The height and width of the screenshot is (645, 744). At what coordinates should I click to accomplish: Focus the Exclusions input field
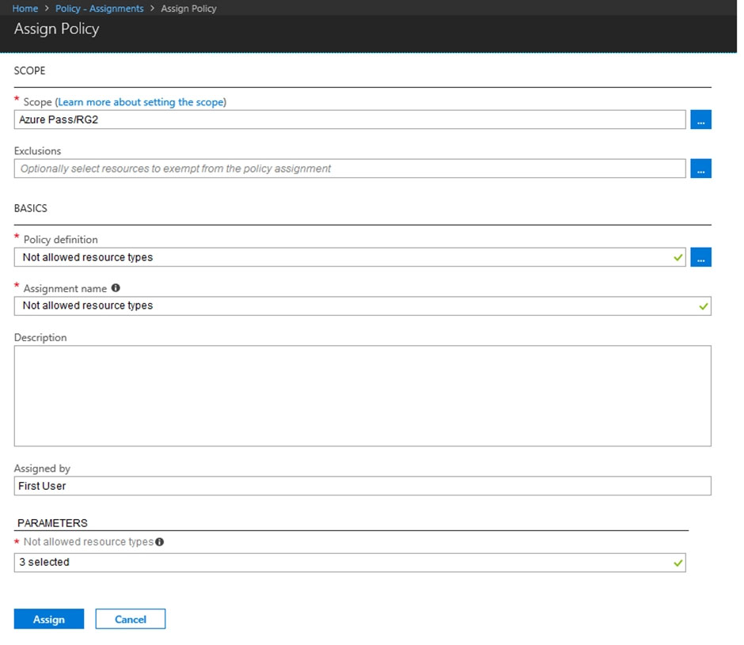[x=348, y=169]
